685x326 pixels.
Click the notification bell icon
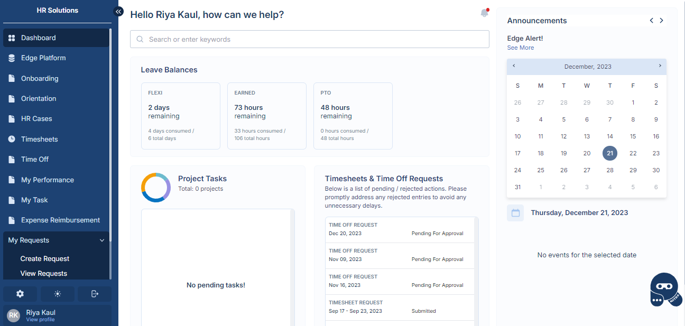pyautogui.click(x=484, y=13)
